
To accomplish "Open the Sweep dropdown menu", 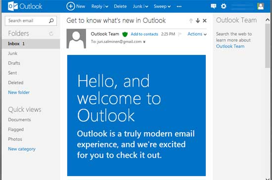I will [162, 6].
